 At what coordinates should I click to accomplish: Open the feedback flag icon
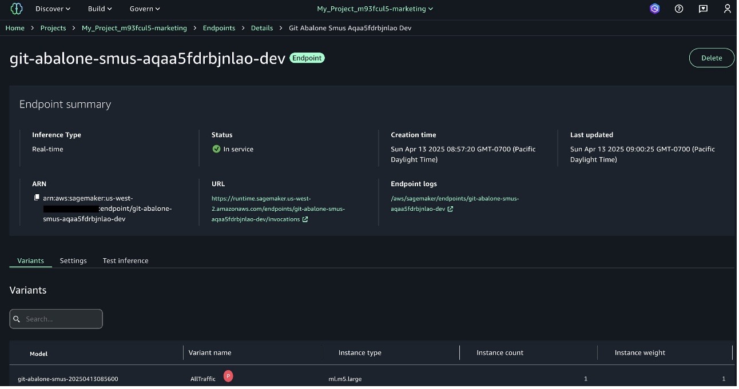click(x=704, y=9)
